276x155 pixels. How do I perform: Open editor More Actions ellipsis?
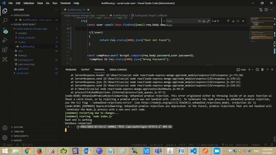pyautogui.click(x=271, y=9)
